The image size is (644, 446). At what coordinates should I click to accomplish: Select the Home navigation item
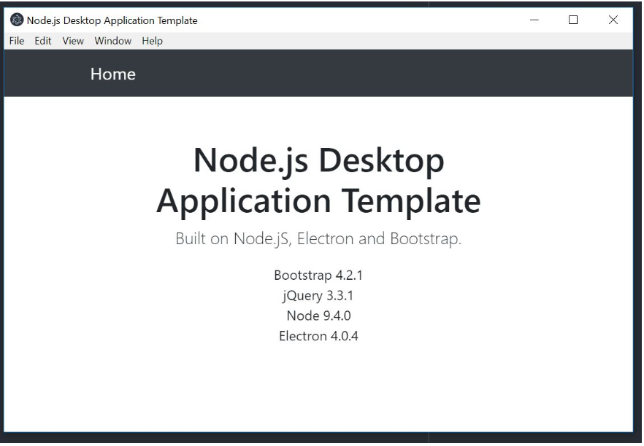pyautogui.click(x=112, y=74)
